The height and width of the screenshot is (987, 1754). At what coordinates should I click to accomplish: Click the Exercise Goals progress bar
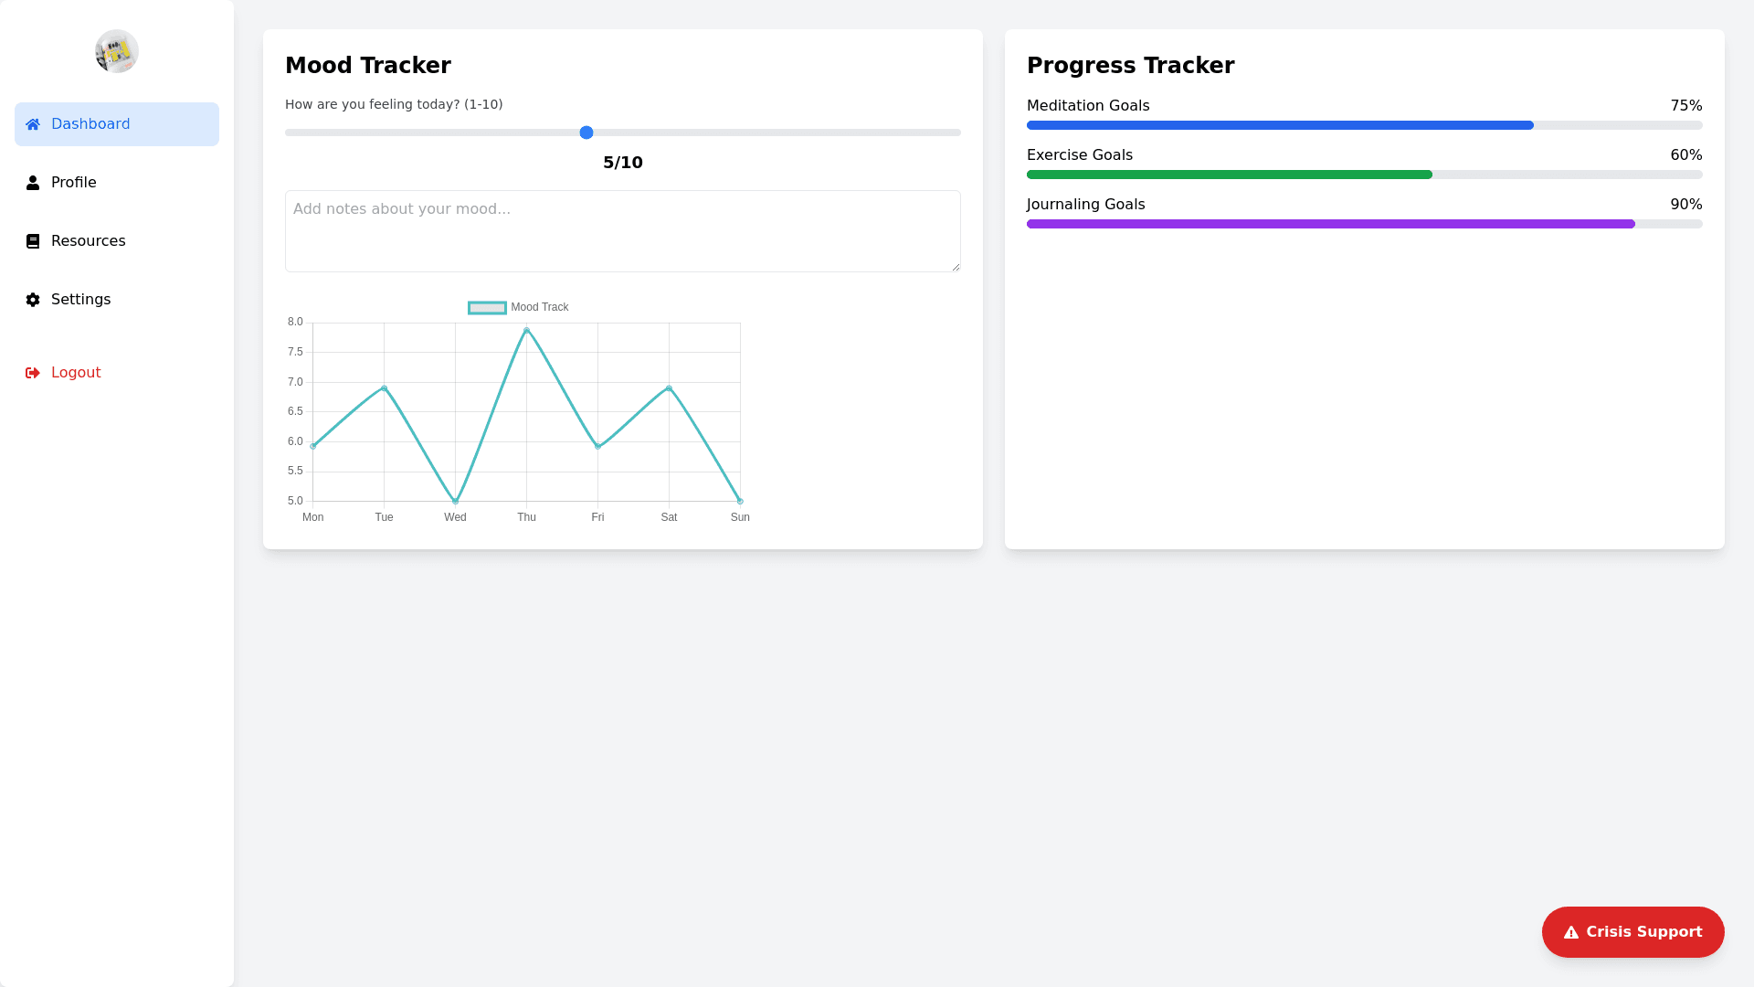[x=1365, y=175]
